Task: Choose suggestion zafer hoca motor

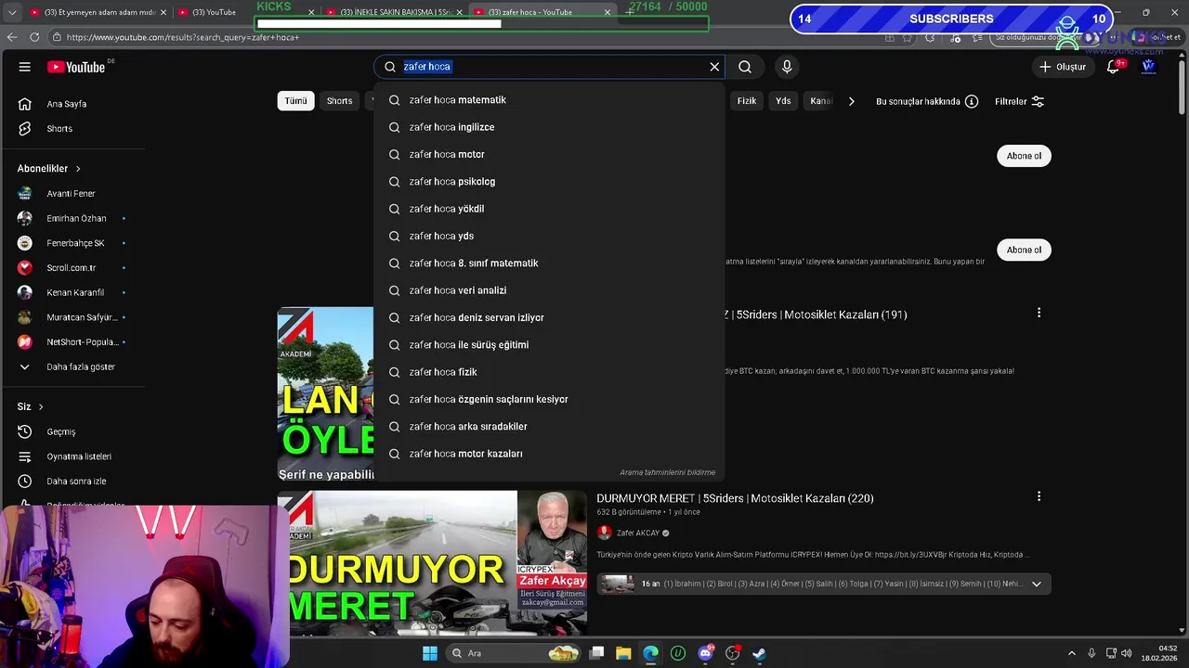Action: 549,155
